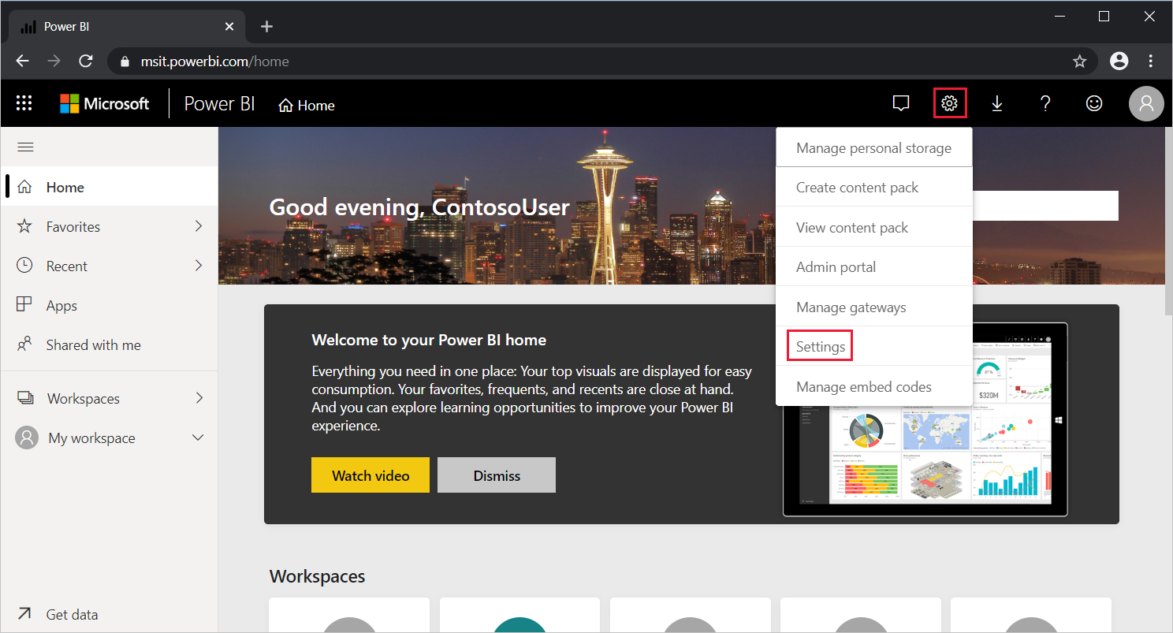Go back in browser history
Screen dimensions: 1173x633
(22, 61)
